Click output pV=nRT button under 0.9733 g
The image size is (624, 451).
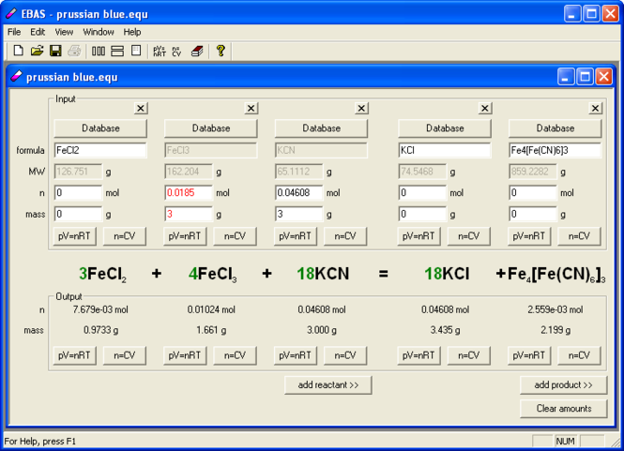[x=74, y=355]
